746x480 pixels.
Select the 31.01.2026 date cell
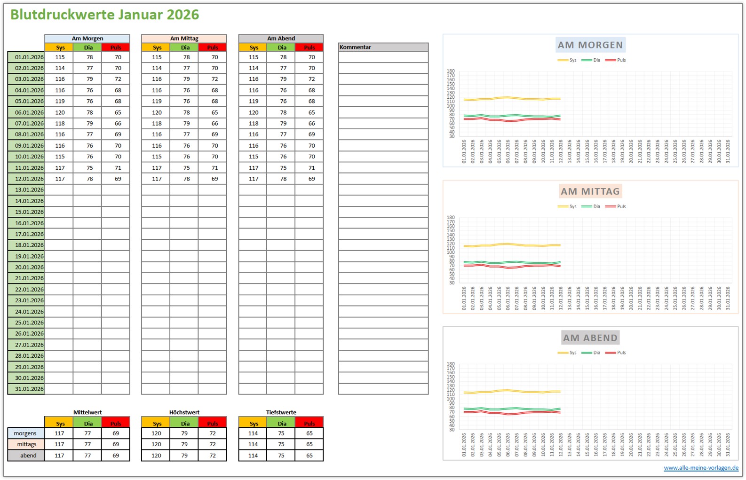[x=27, y=389]
